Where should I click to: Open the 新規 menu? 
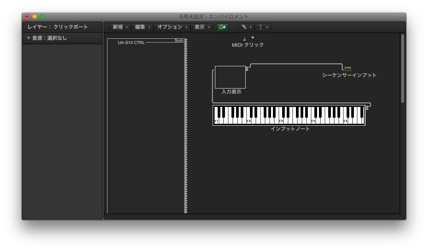click(120, 27)
